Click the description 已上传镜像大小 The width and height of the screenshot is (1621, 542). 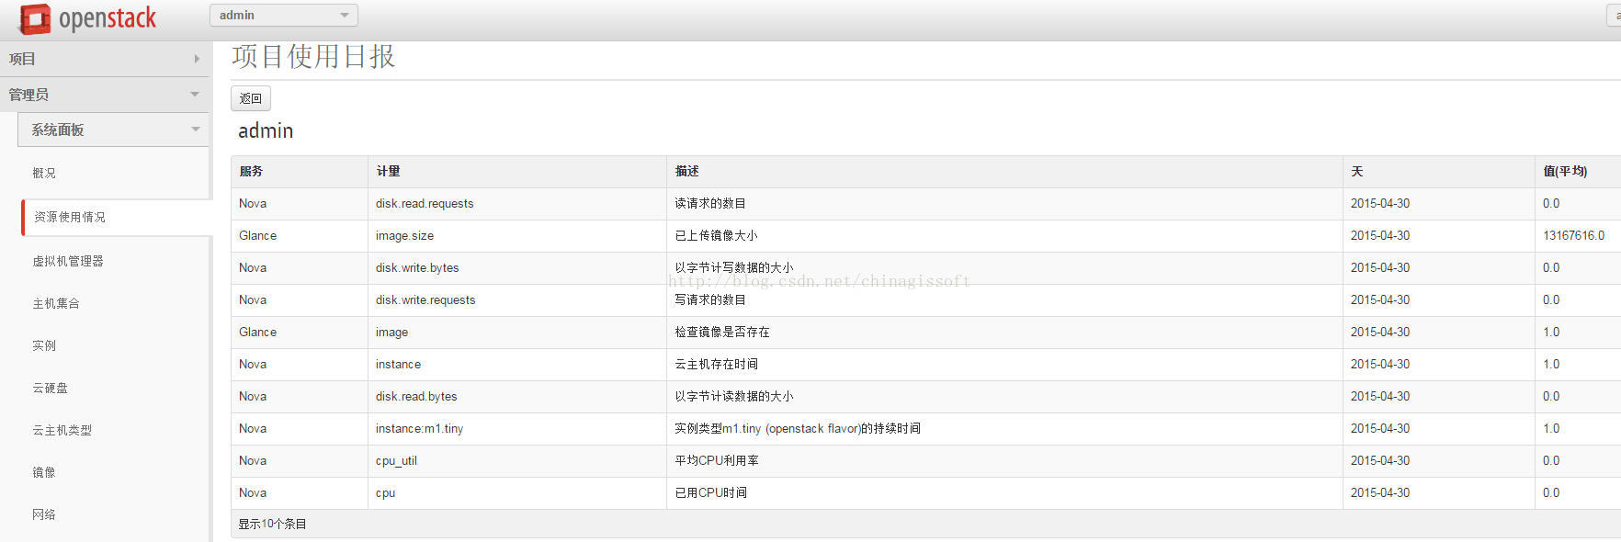coord(716,236)
